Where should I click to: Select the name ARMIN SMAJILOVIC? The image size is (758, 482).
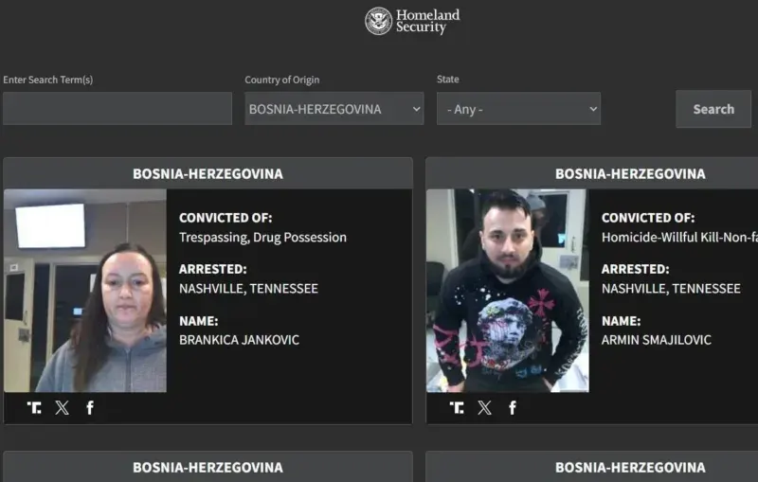click(657, 340)
